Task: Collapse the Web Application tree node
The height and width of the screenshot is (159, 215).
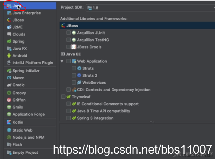Action: (x=62, y=61)
